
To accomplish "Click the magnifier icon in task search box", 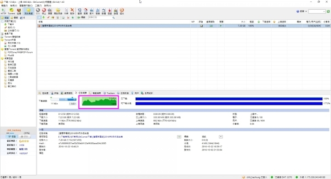I will coord(114,18).
